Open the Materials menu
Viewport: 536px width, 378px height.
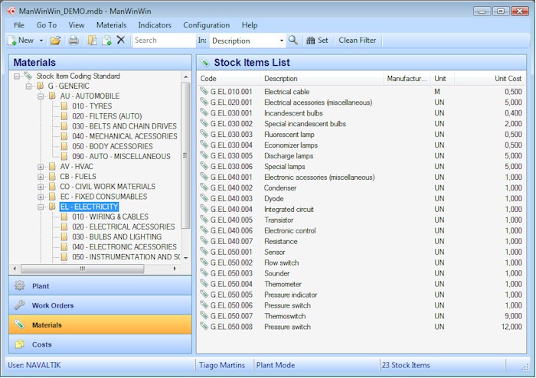(112, 25)
